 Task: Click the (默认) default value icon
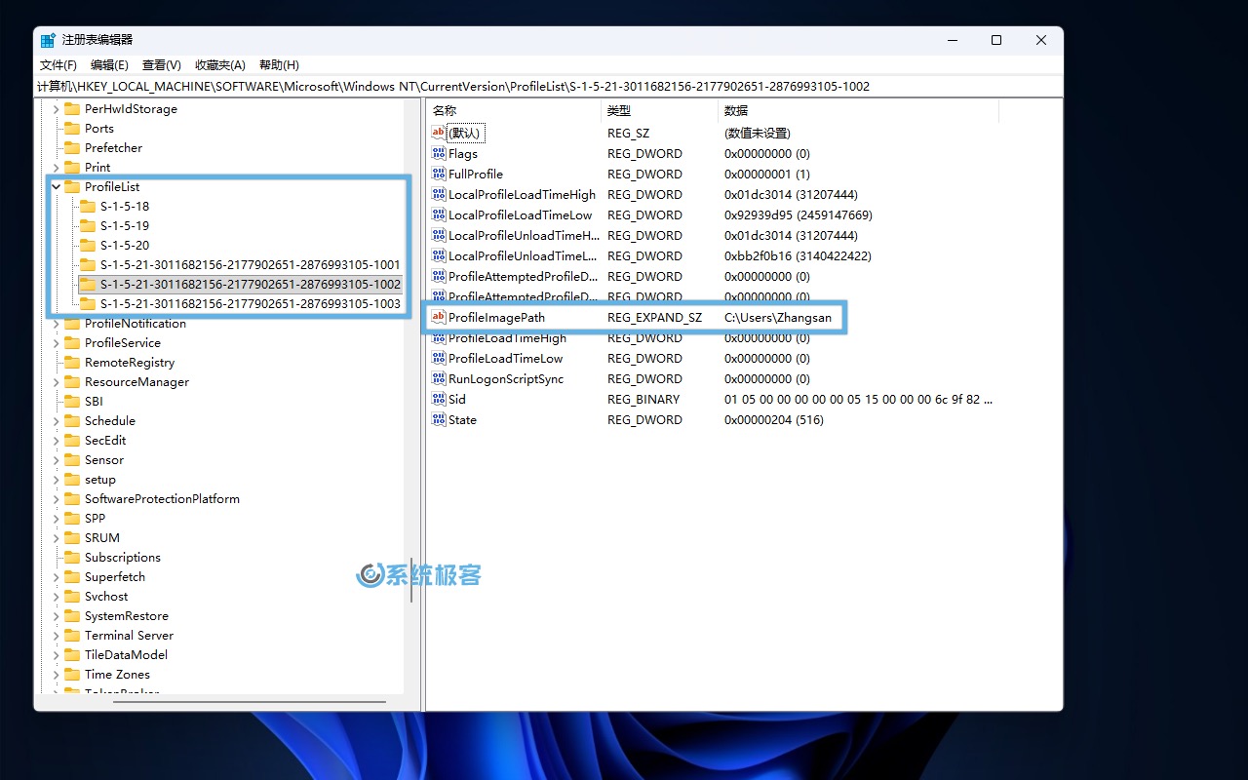click(x=438, y=133)
